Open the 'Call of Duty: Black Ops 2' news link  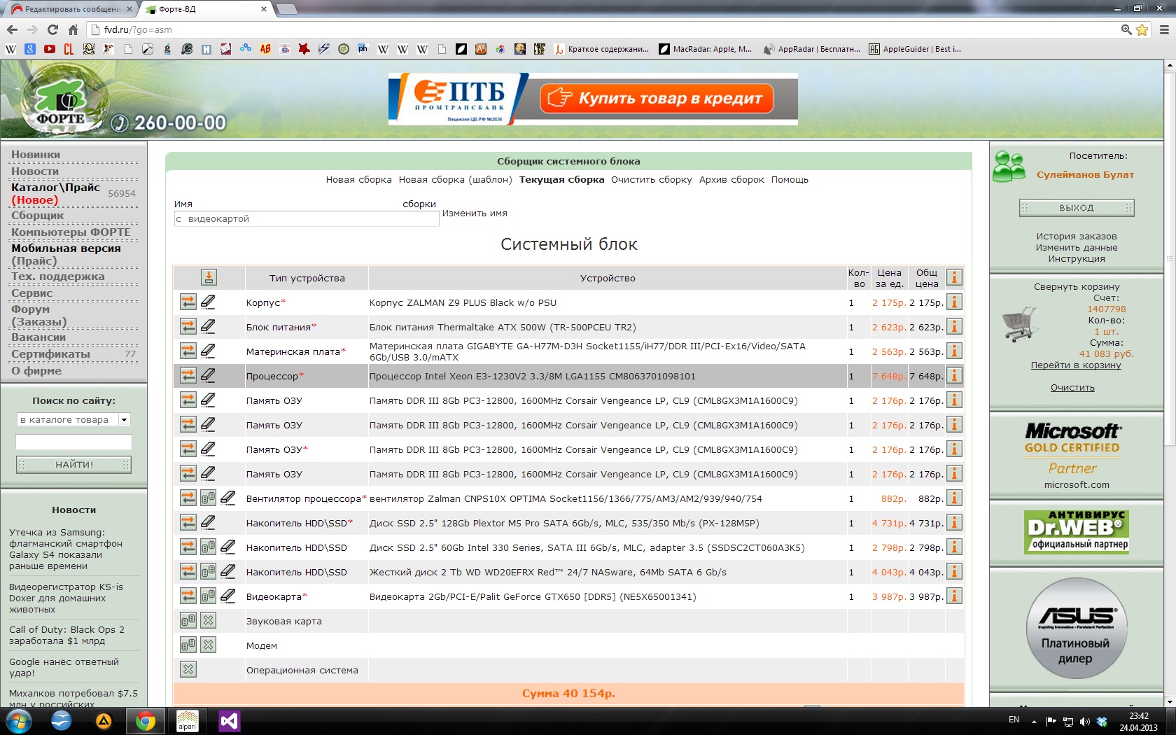pyautogui.click(x=67, y=635)
